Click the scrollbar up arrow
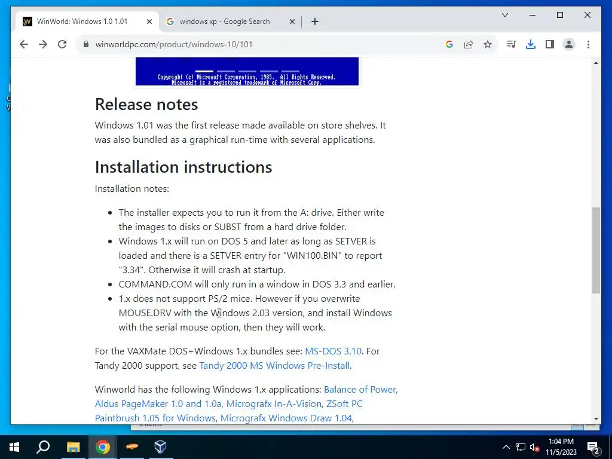This screenshot has width=612, height=459. (x=596, y=63)
